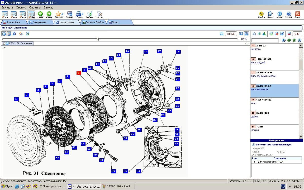
Task: Go back with the Назад button
Action: 40,15
